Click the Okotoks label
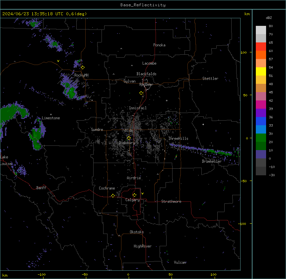 (137, 232)
